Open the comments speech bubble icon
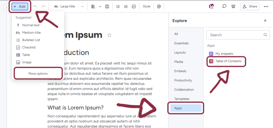 pyautogui.click(x=224, y=6)
